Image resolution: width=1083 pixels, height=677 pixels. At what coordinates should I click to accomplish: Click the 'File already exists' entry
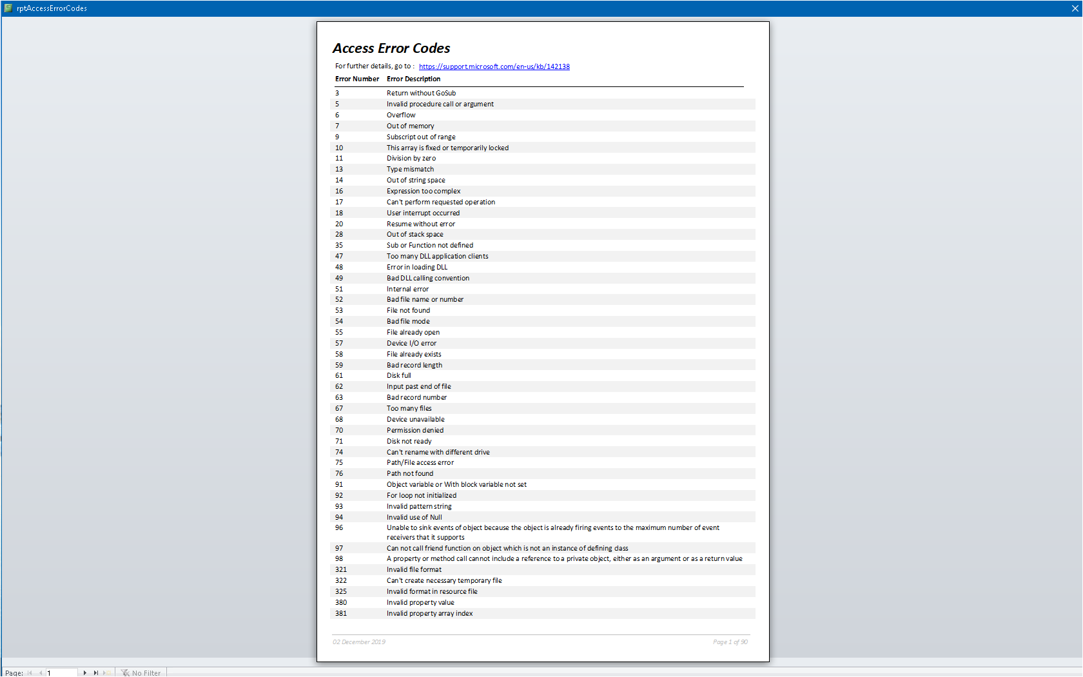tap(414, 355)
